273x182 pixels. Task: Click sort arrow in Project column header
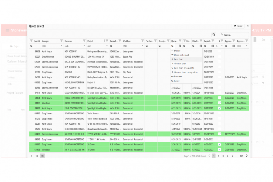coord(104,41)
